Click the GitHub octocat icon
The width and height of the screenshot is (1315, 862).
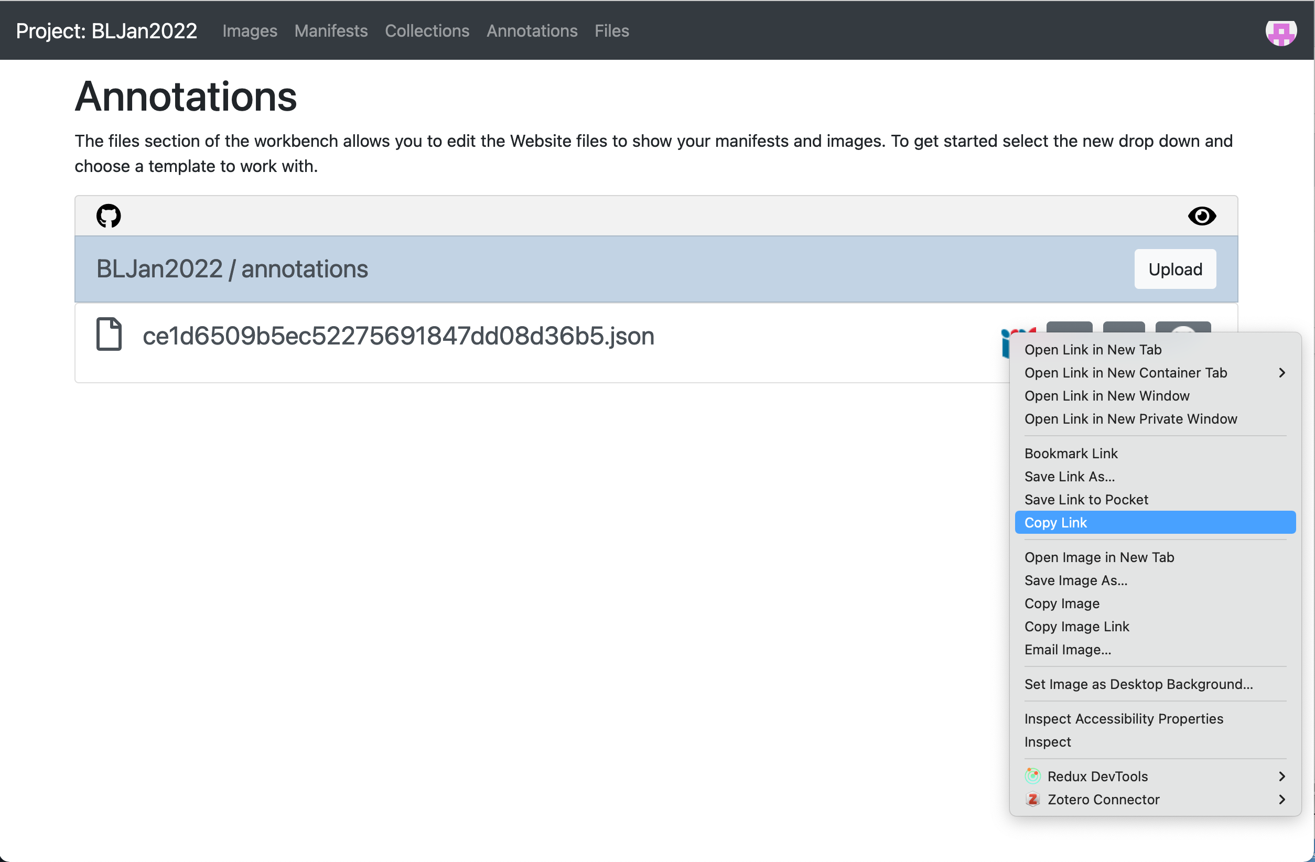[109, 216]
